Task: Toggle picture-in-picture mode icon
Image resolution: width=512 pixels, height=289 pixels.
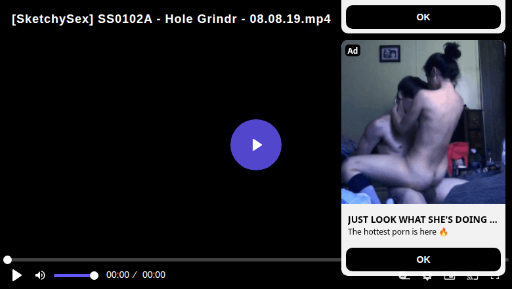Action: pyautogui.click(x=450, y=278)
